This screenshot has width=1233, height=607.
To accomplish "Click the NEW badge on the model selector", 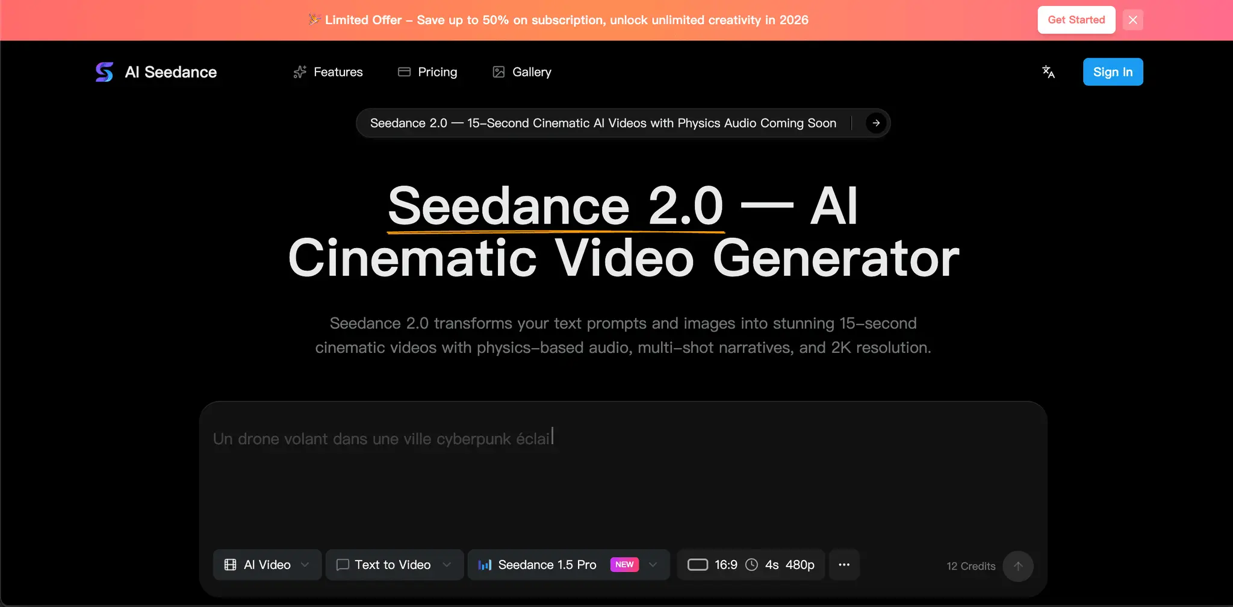I will tap(624, 565).
